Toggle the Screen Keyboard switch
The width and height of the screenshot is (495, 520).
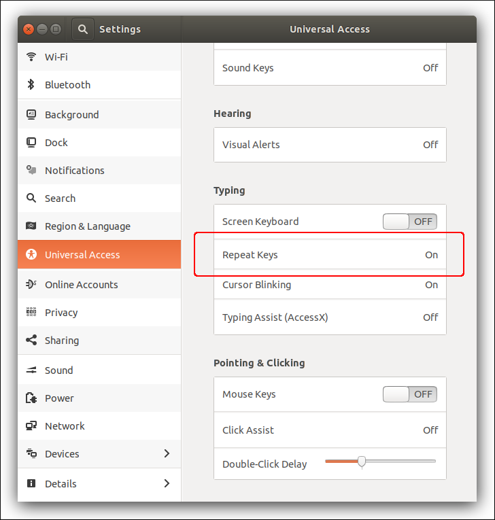click(x=410, y=222)
